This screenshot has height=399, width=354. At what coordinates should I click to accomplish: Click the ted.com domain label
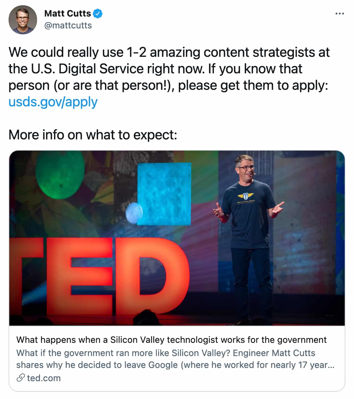point(44,378)
